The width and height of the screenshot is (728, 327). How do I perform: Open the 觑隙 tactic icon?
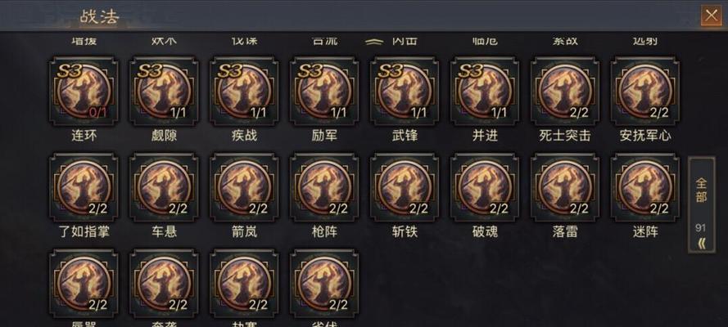[x=164, y=92]
